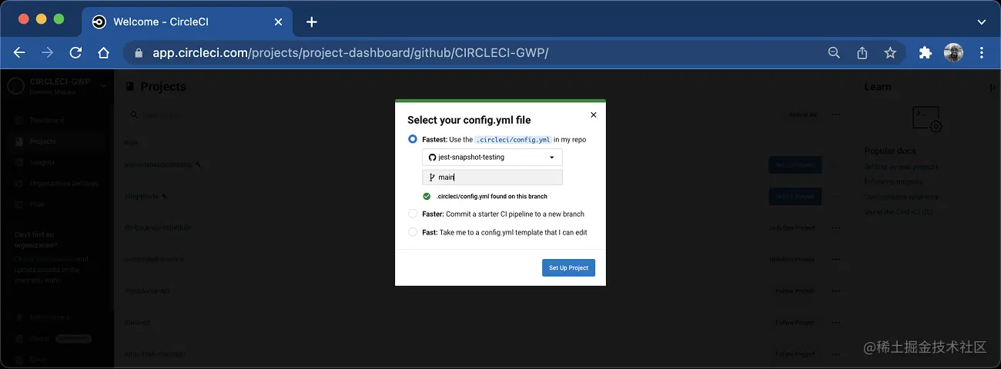Select the Fastest config option radio
Viewport: 1001px width, 369px height.
[413, 139]
